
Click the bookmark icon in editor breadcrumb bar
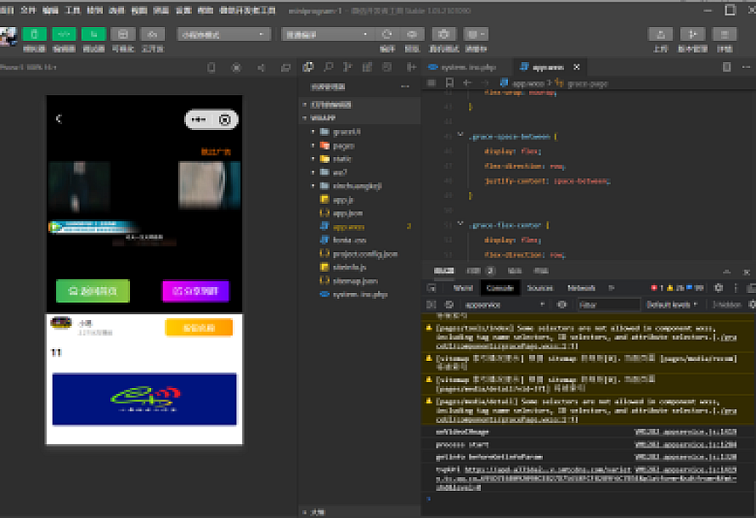(x=450, y=83)
